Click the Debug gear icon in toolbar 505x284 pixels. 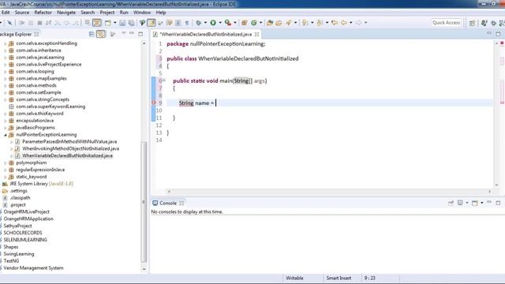click(198, 23)
